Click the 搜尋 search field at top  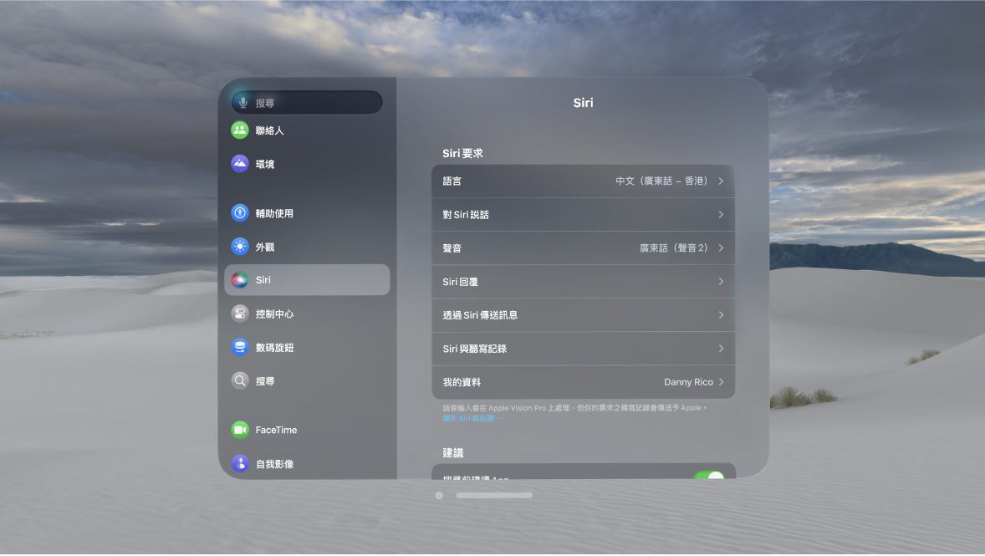click(x=307, y=102)
